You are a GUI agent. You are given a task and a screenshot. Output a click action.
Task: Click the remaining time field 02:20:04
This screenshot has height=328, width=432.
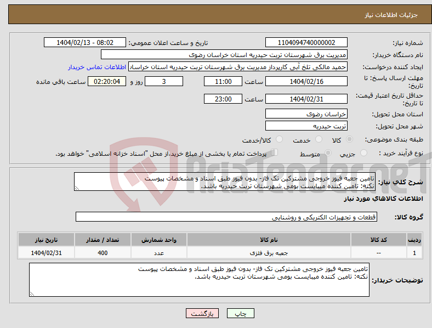107,81
